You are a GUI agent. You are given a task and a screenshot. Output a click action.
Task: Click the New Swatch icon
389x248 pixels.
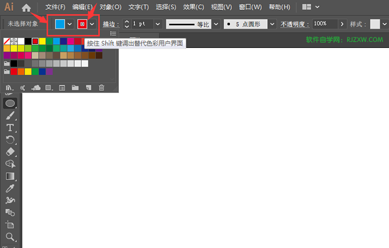click(x=89, y=88)
